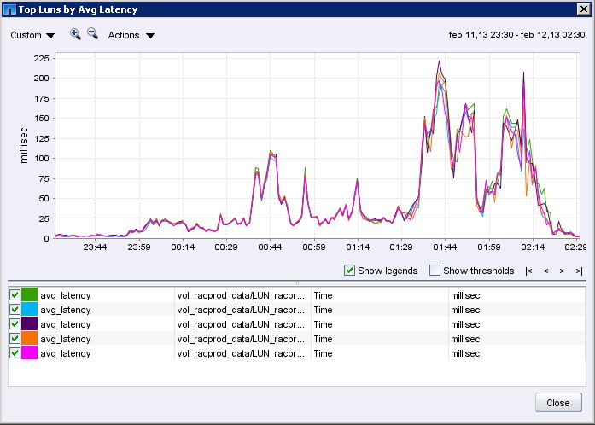
Task: Uncheck the green avg_latency series checkbox
Action: 15,295
